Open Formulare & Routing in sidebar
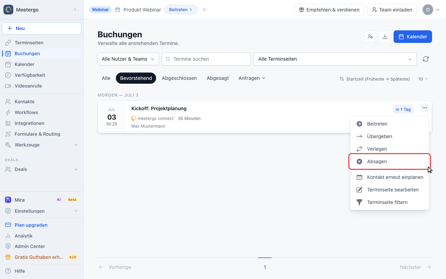Image resolution: width=446 pixels, height=279 pixels. [x=41, y=134]
